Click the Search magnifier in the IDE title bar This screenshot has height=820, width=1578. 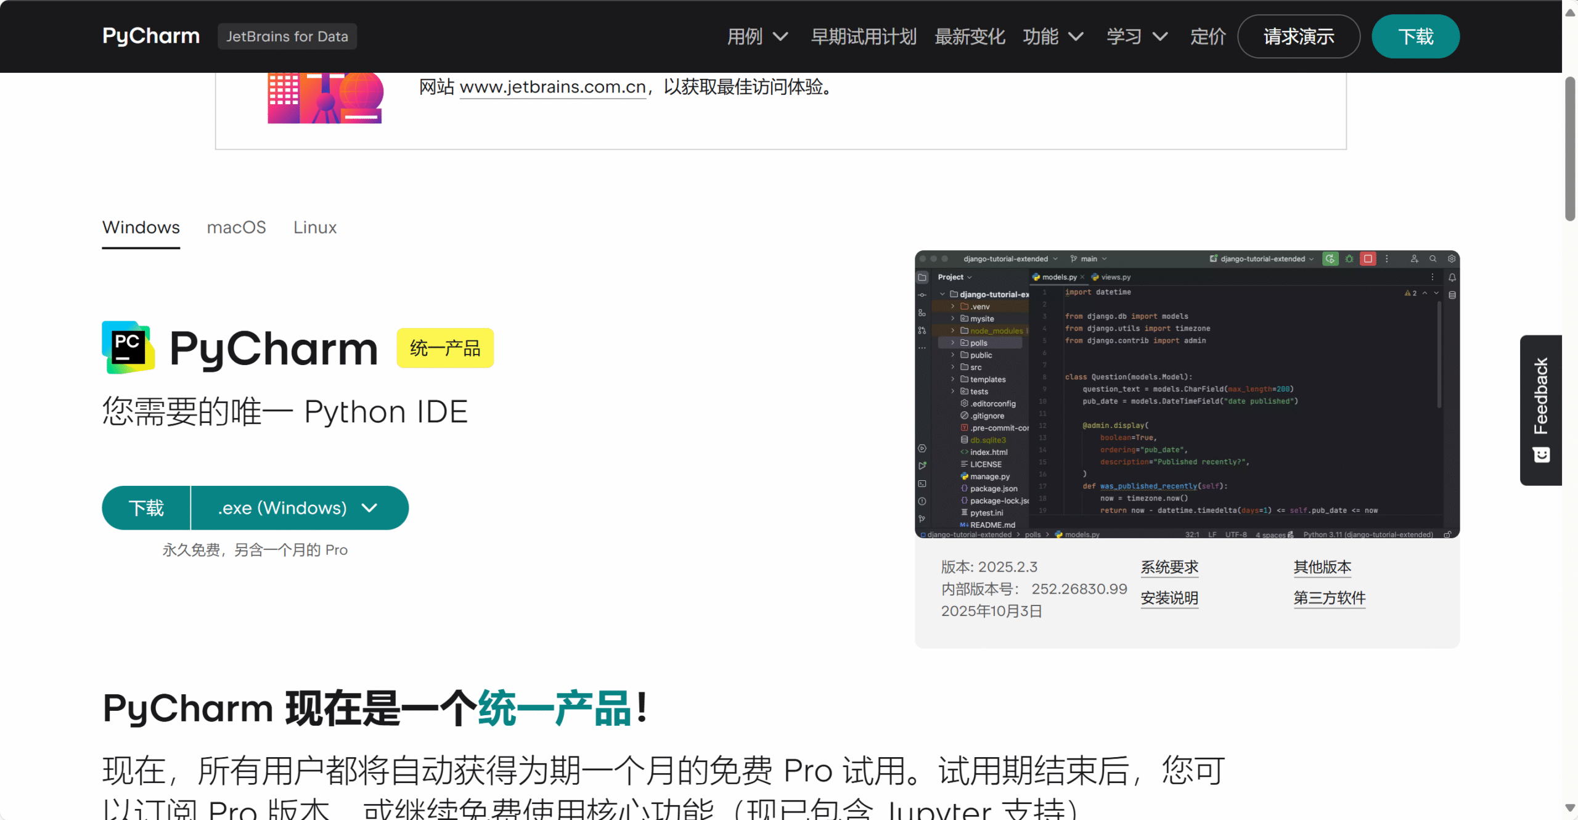[x=1433, y=259]
